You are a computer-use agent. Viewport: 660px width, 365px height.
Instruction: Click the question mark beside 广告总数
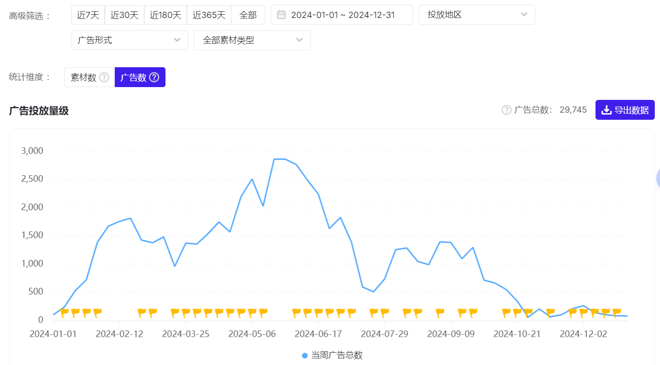coord(505,109)
